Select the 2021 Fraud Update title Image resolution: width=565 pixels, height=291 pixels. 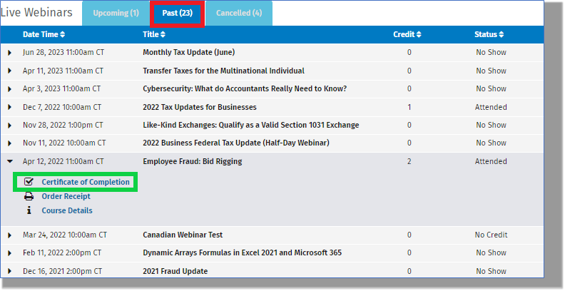coord(175,271)
